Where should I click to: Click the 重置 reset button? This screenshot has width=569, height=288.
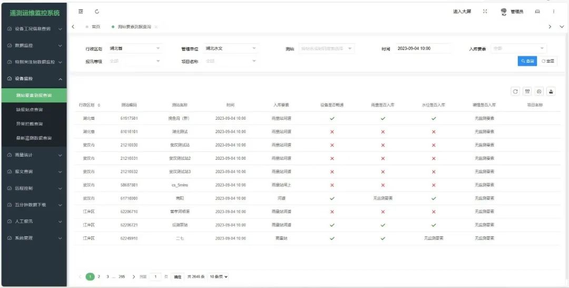tap(548, 61)
